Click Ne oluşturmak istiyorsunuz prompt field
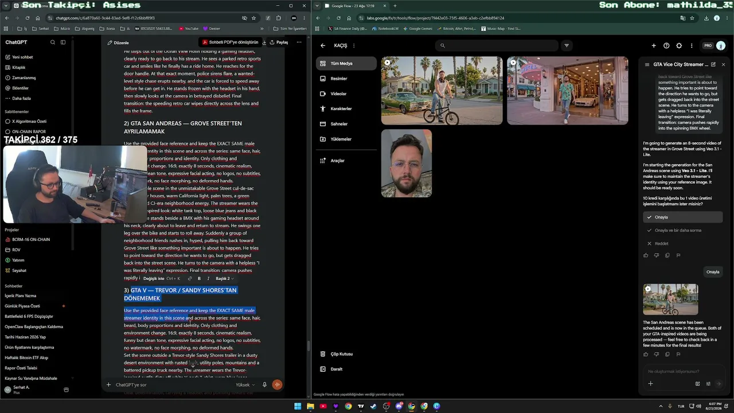Screen dimensions: 734x413 [x=682, y=372]
